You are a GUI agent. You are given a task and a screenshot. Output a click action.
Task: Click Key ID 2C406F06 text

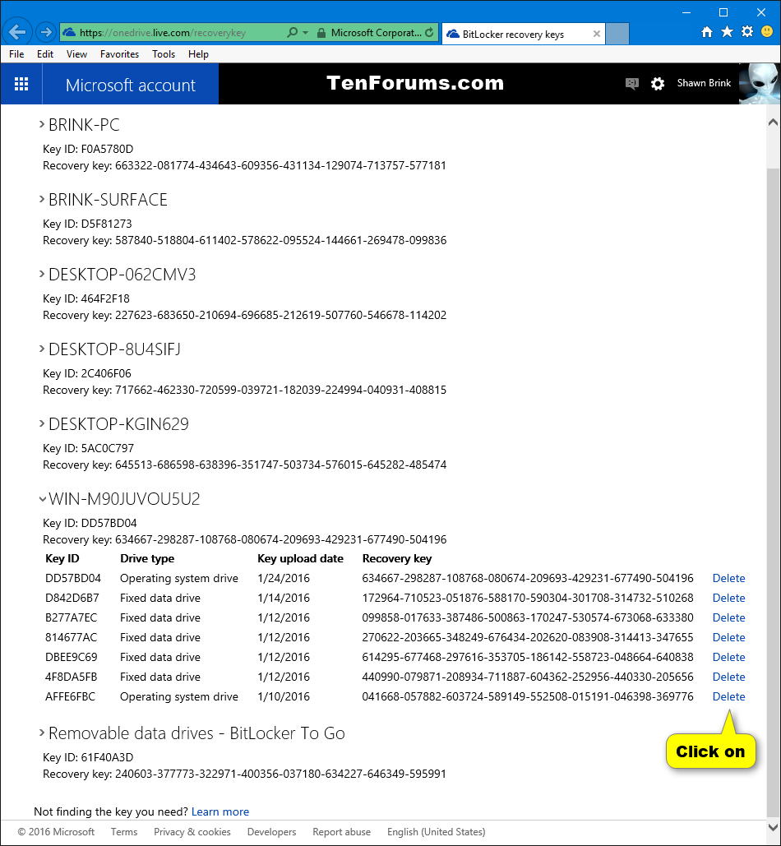(87, 373)
